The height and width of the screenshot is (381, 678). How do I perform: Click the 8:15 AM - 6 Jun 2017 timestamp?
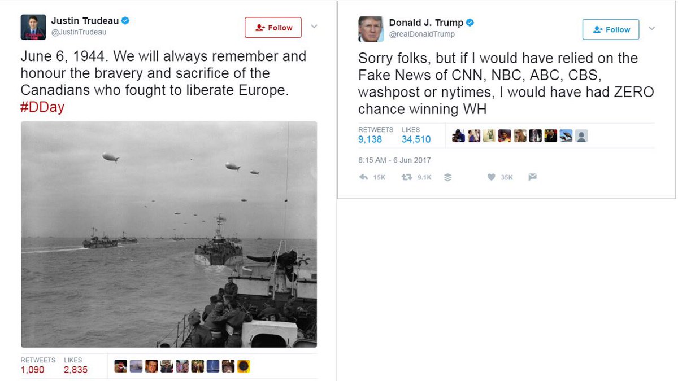coord(394,160)
